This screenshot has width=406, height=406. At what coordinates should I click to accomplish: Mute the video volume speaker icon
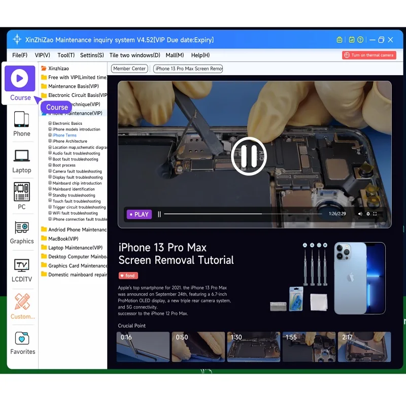[x=360, y=214]
